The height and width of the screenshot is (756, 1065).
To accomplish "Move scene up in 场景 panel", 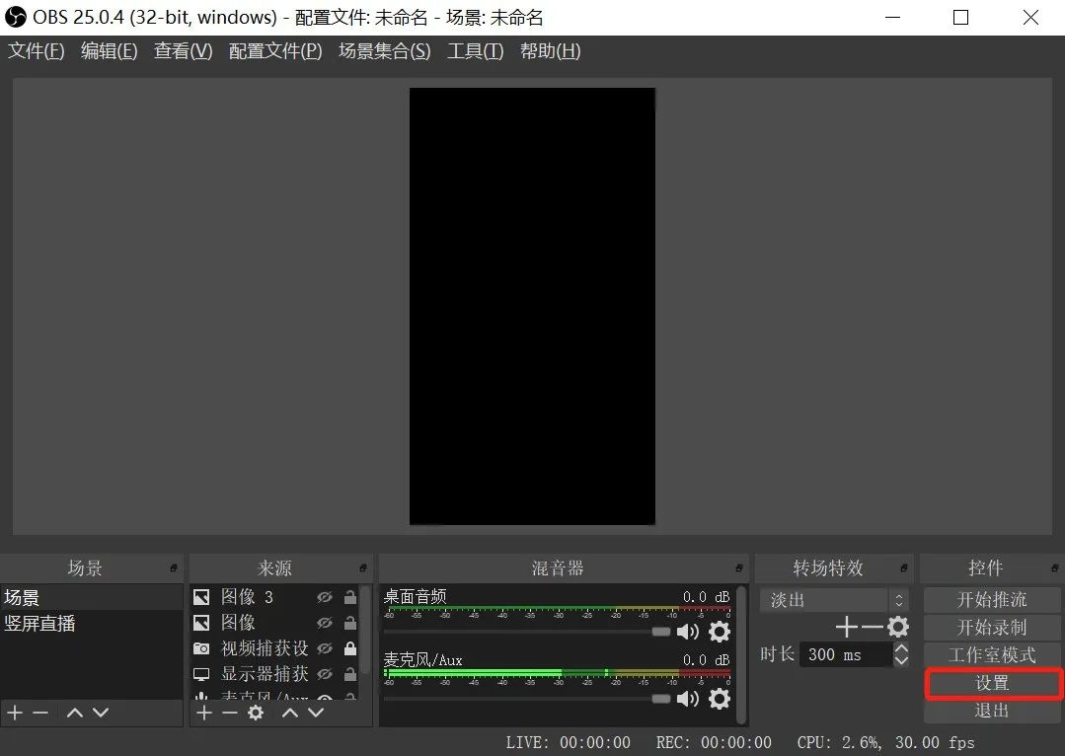I will [75, 713].
